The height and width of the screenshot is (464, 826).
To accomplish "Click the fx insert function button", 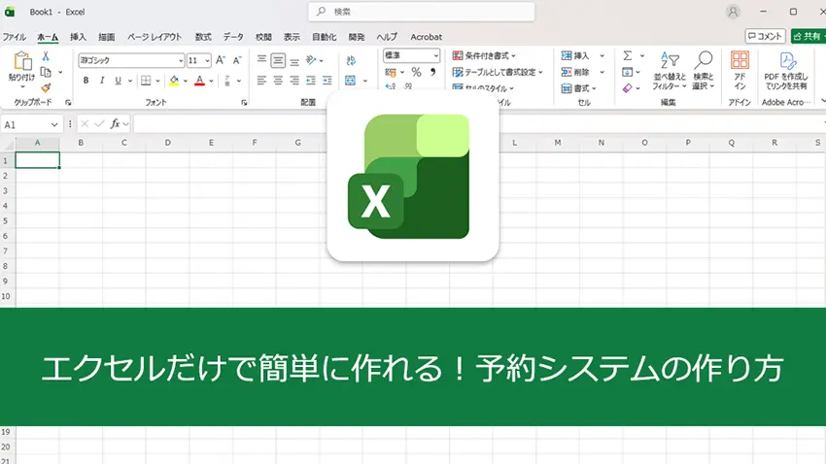I will [x=115, y=124].
